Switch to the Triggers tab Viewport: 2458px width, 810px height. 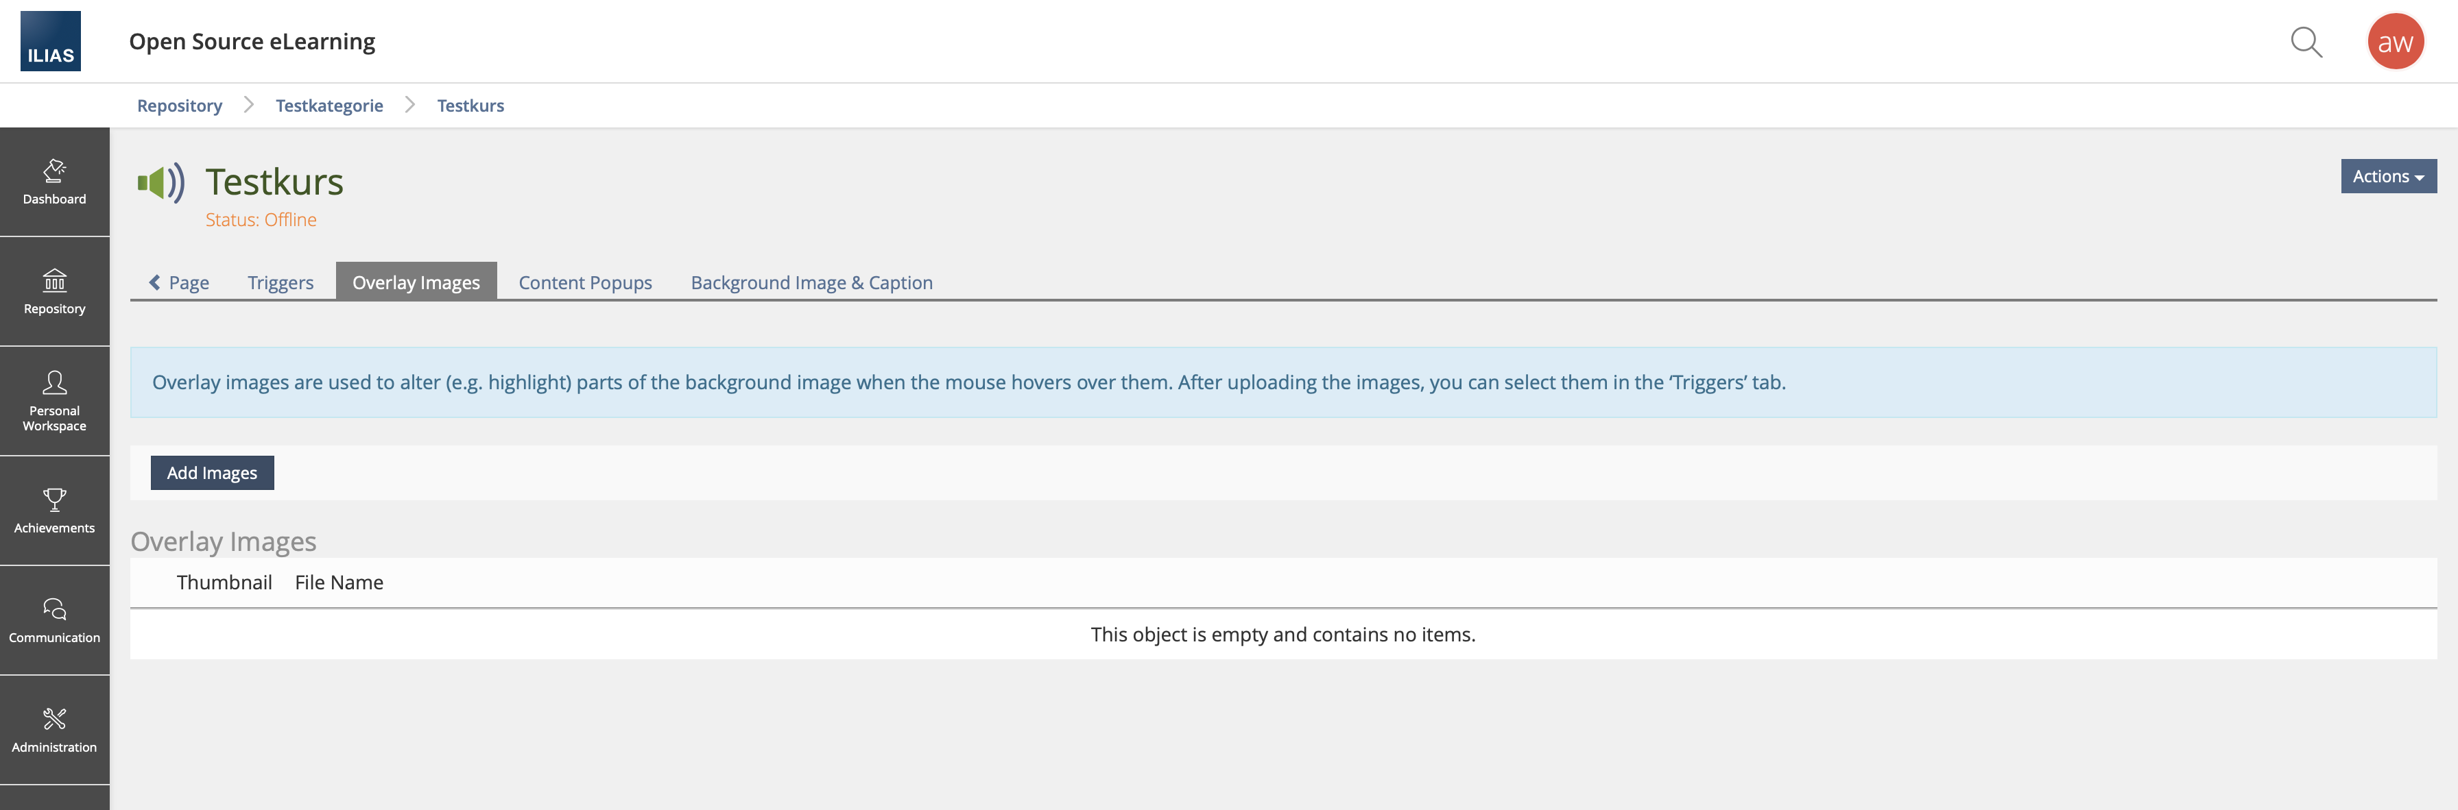[x=281, y=282]
